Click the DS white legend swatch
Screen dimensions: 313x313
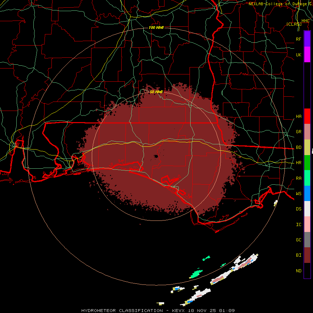coord(307,209)
